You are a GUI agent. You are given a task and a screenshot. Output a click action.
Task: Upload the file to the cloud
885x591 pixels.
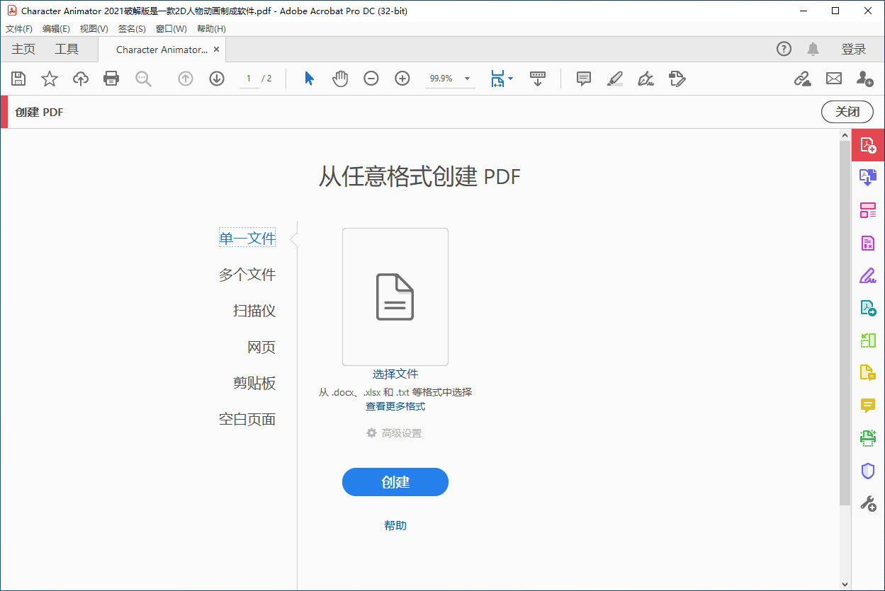(x=81, y=79)
